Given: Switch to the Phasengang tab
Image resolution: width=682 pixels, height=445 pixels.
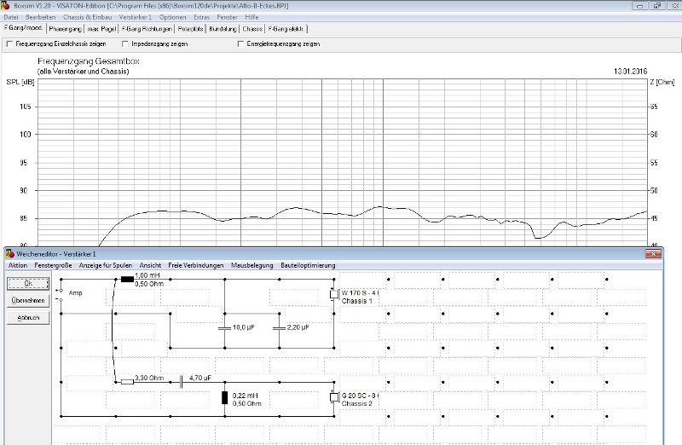Looking at the screenshot, I should pyautogui.click(x=65, y=28).
